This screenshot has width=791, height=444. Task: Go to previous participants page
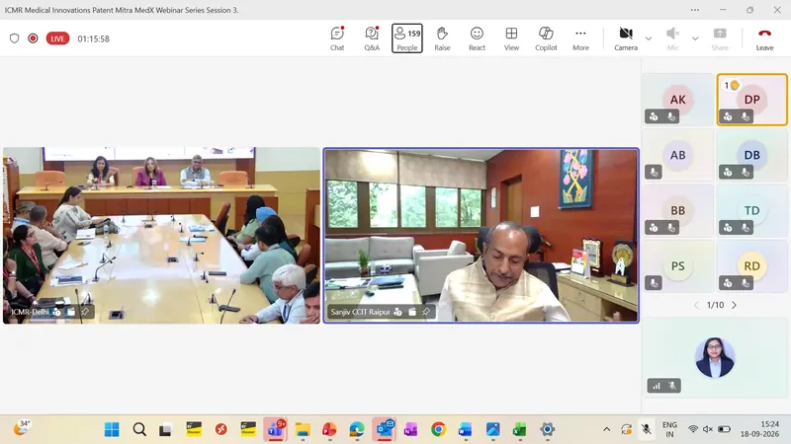point(697,305)
